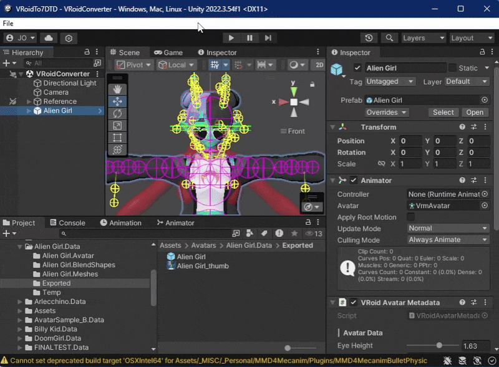Select the Rotate tool
The width and height of the screenshot is (499, 367).
tap(117, 113)
